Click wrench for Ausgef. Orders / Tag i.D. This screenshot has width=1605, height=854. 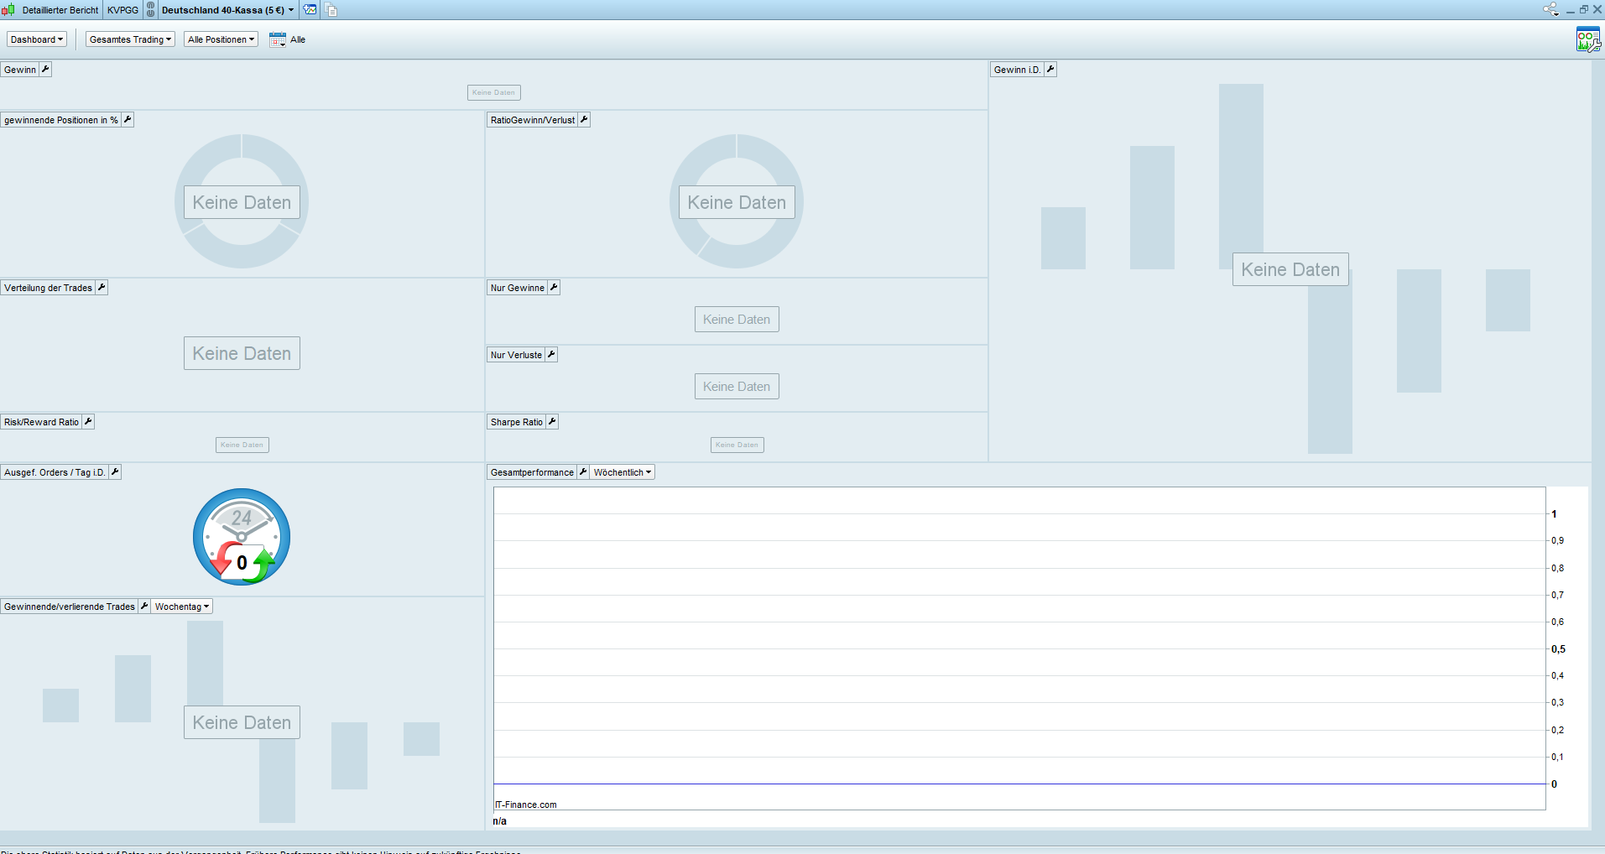tap(115, 472)
